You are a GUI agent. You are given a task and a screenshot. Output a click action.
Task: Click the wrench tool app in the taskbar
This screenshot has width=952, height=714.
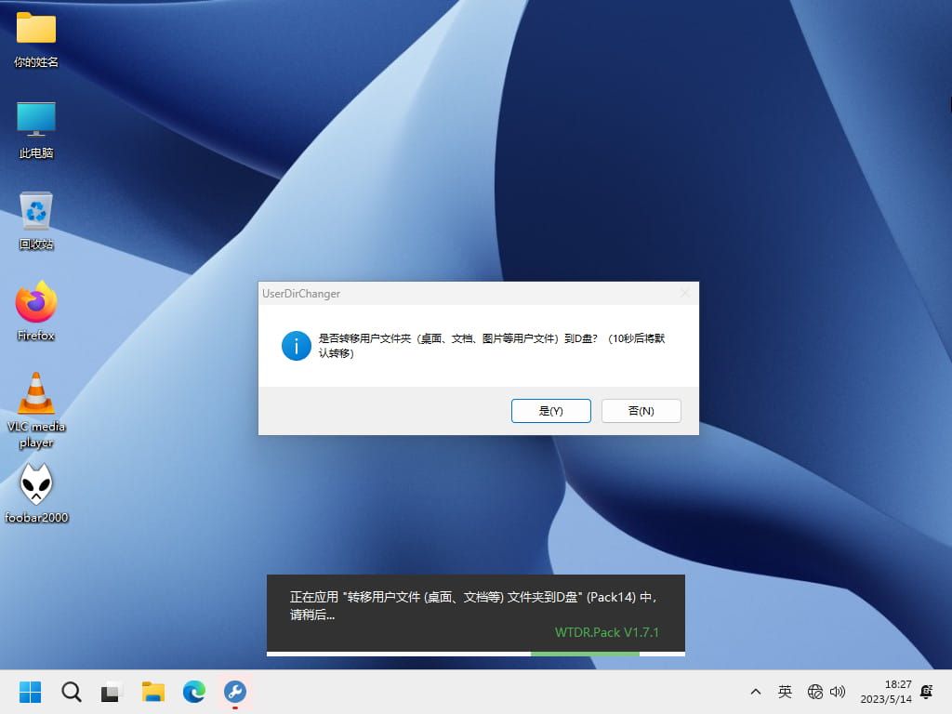click(x=234, y=692)
